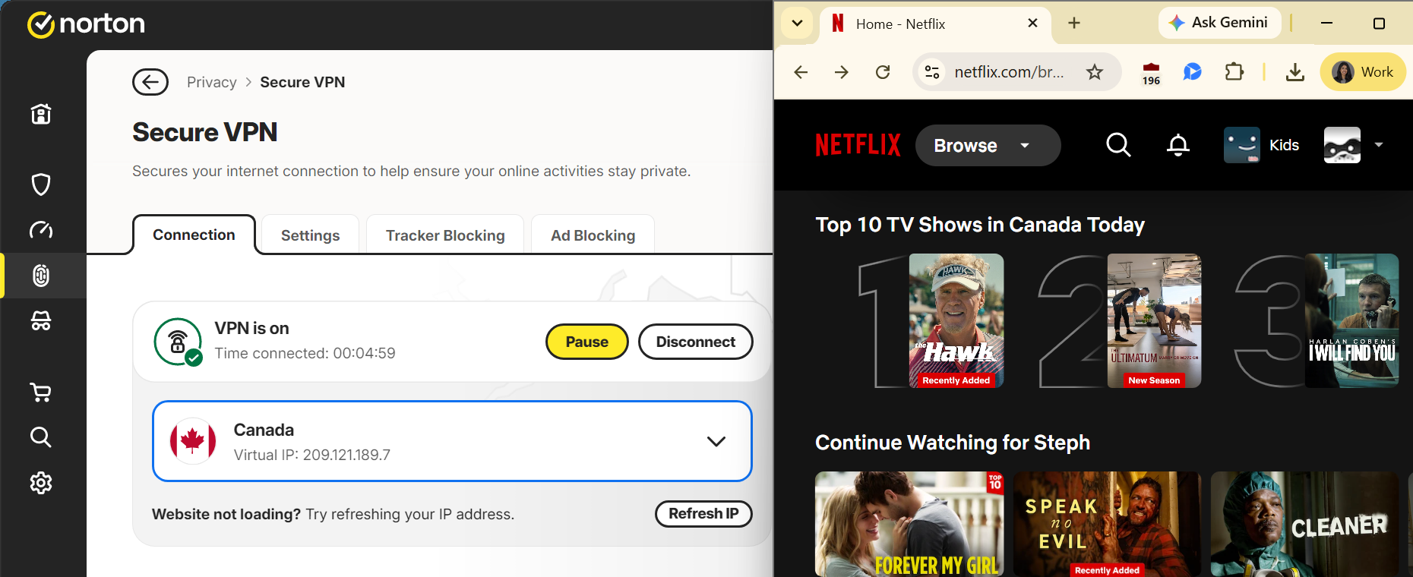Switch to the Kids profile
The height and width of the screenshot is (577, 1413).
click(x=1262, y=145)
